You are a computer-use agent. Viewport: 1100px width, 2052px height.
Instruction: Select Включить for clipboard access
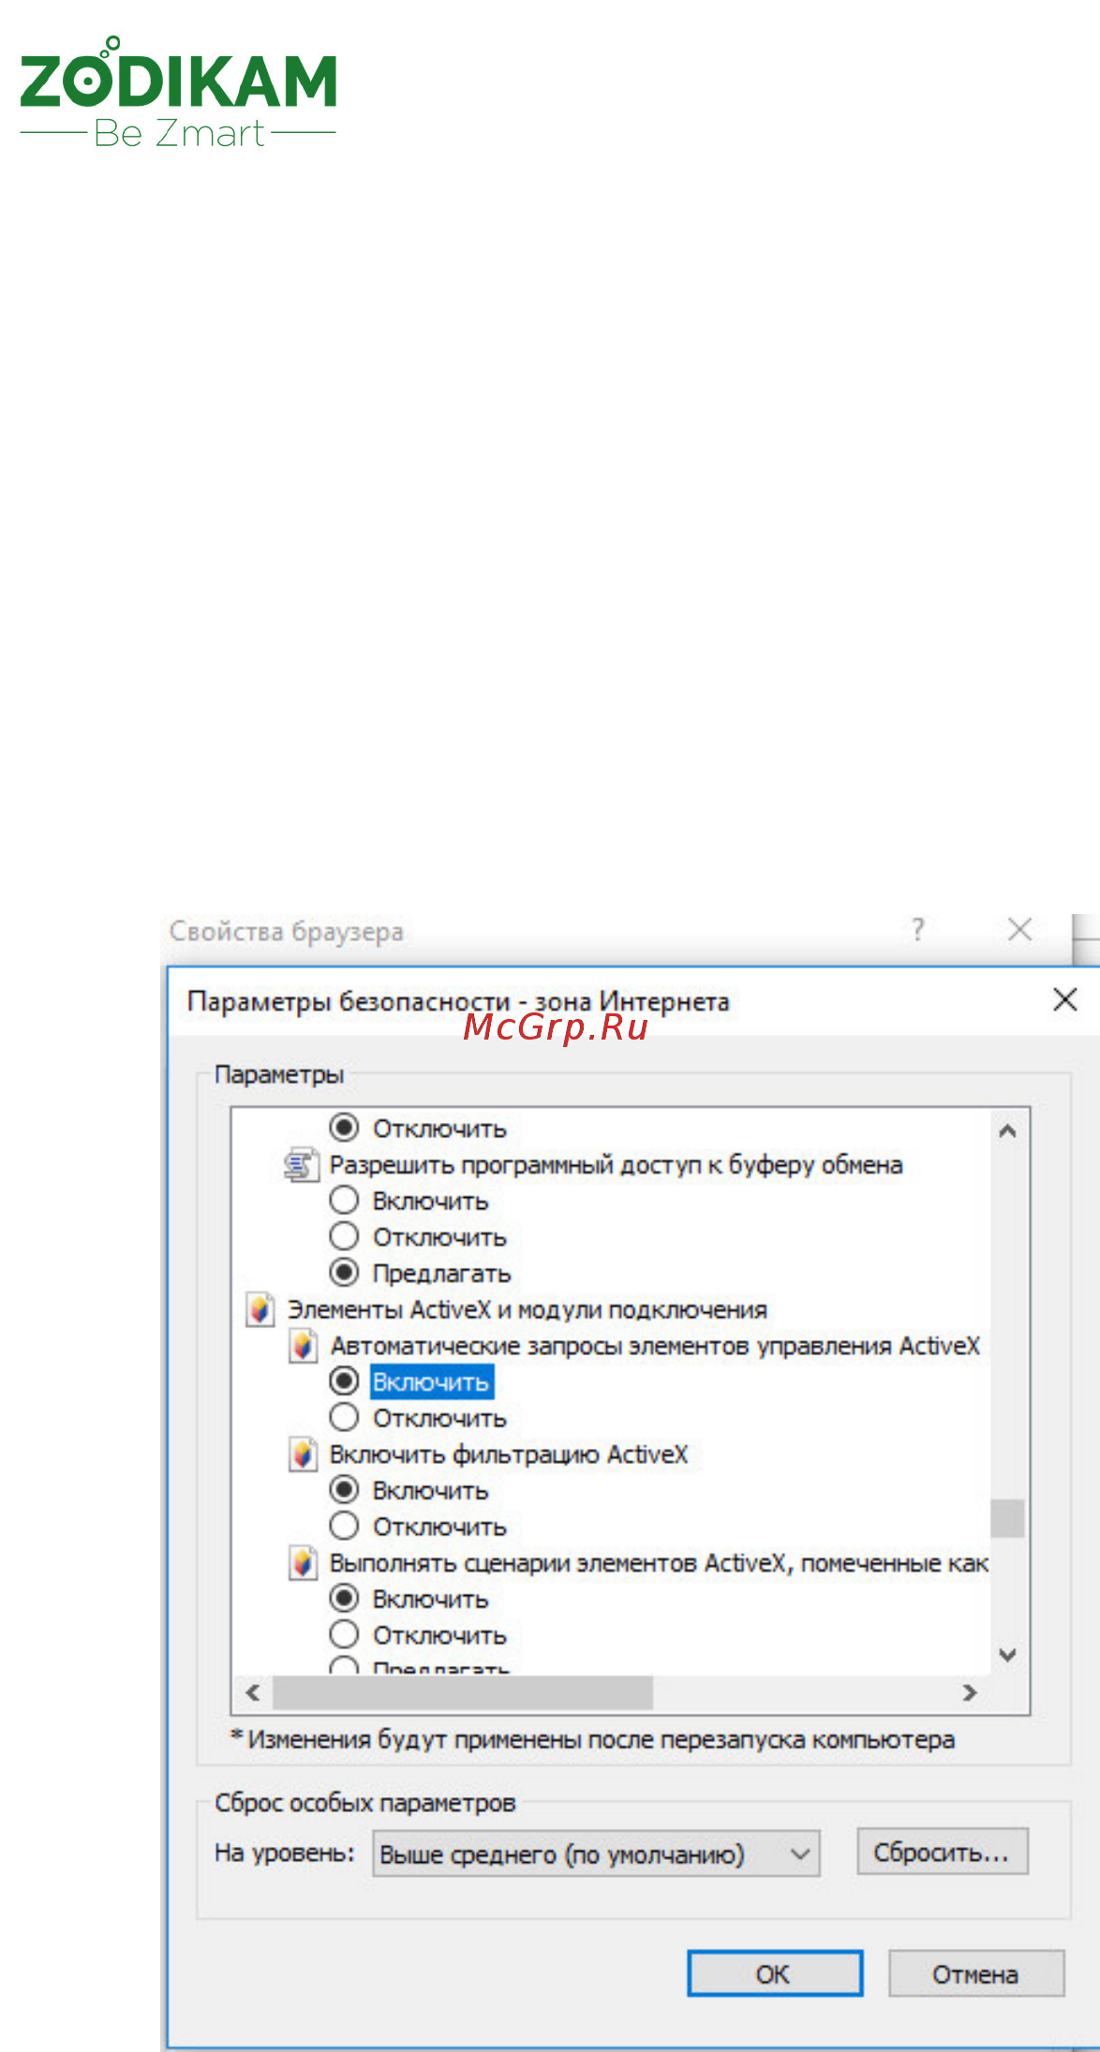[x=344, y=1200]
